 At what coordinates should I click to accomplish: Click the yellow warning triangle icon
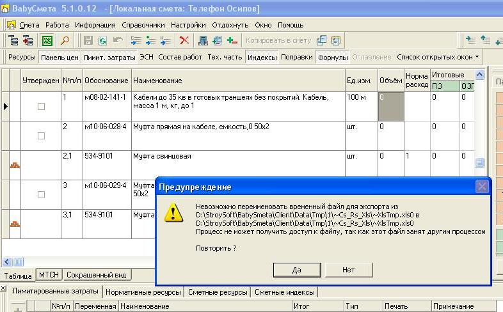pyautogui.click(x=173, y=213)
